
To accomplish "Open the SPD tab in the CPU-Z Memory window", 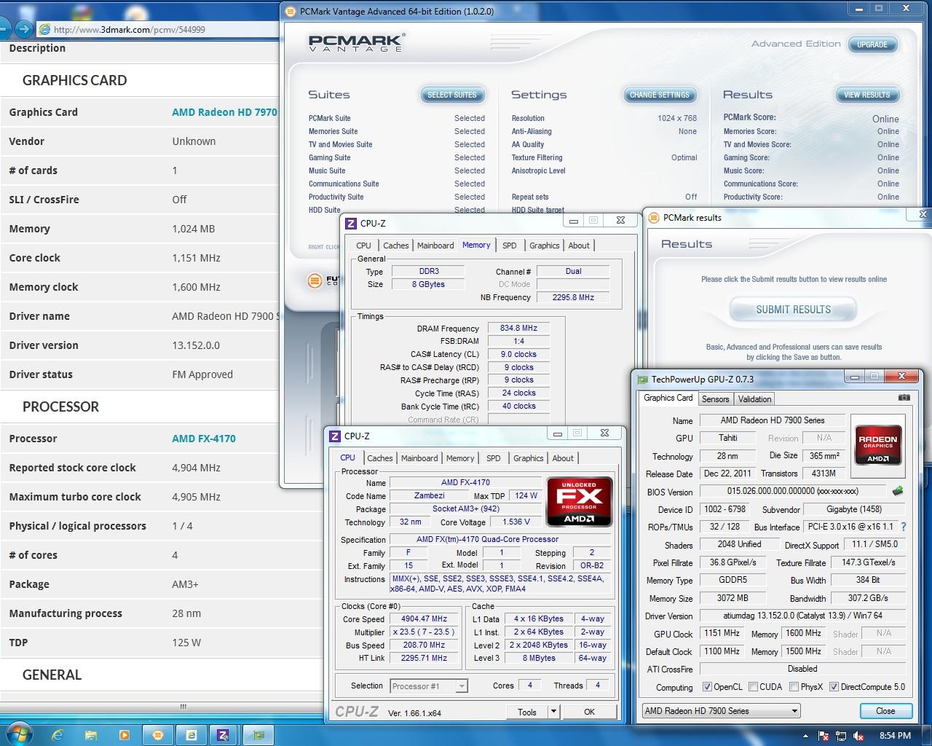I will 510,246.
